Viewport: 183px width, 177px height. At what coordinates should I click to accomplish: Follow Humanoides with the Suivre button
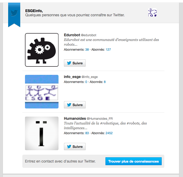[x=75, y=147]
